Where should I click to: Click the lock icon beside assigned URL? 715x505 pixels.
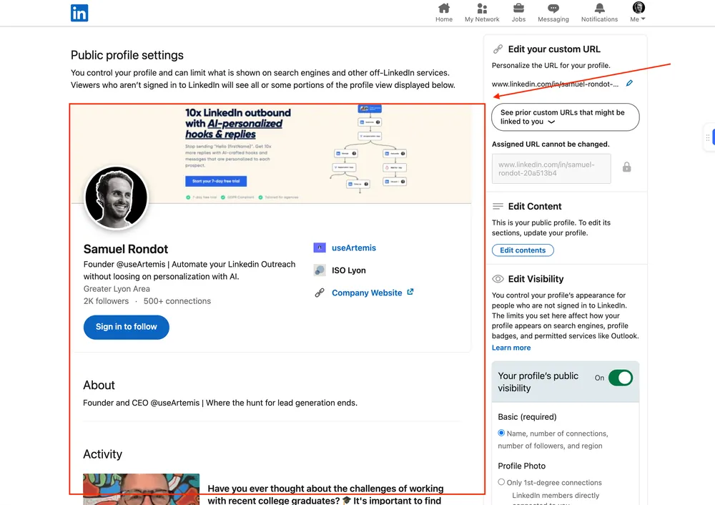pyautogui.click(x=626, y=167)
